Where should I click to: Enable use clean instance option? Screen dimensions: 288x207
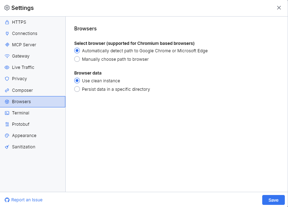coord(77,81)
